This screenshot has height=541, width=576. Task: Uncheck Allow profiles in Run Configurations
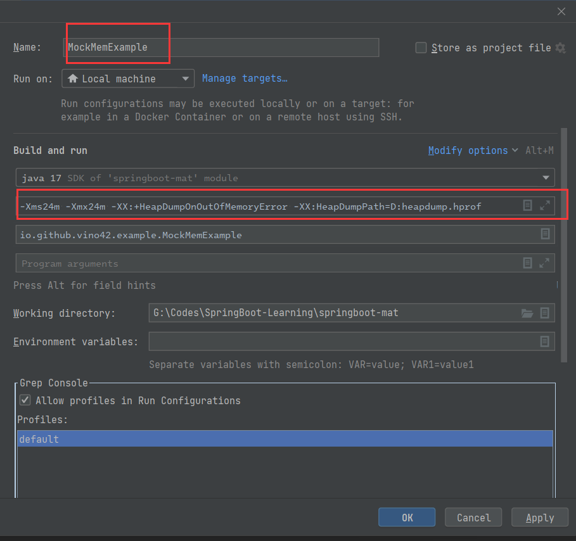(x=25, y=400)
